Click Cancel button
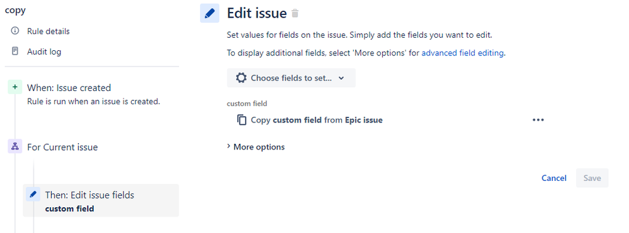Screen dimensions: 629x233 click(x=554, y=178)
